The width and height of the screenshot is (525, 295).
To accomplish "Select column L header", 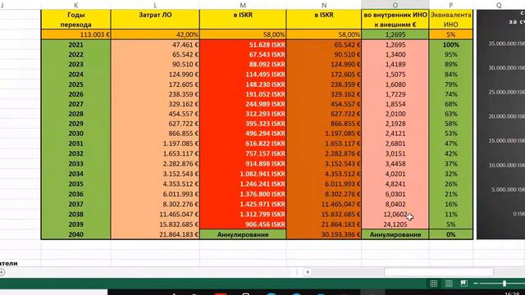I will coord(155,5).
